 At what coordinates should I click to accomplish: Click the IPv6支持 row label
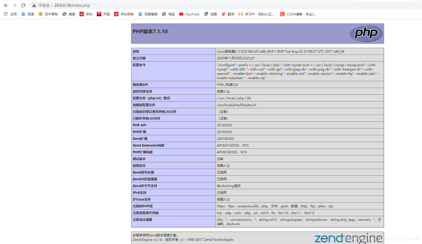coord(139,192)
